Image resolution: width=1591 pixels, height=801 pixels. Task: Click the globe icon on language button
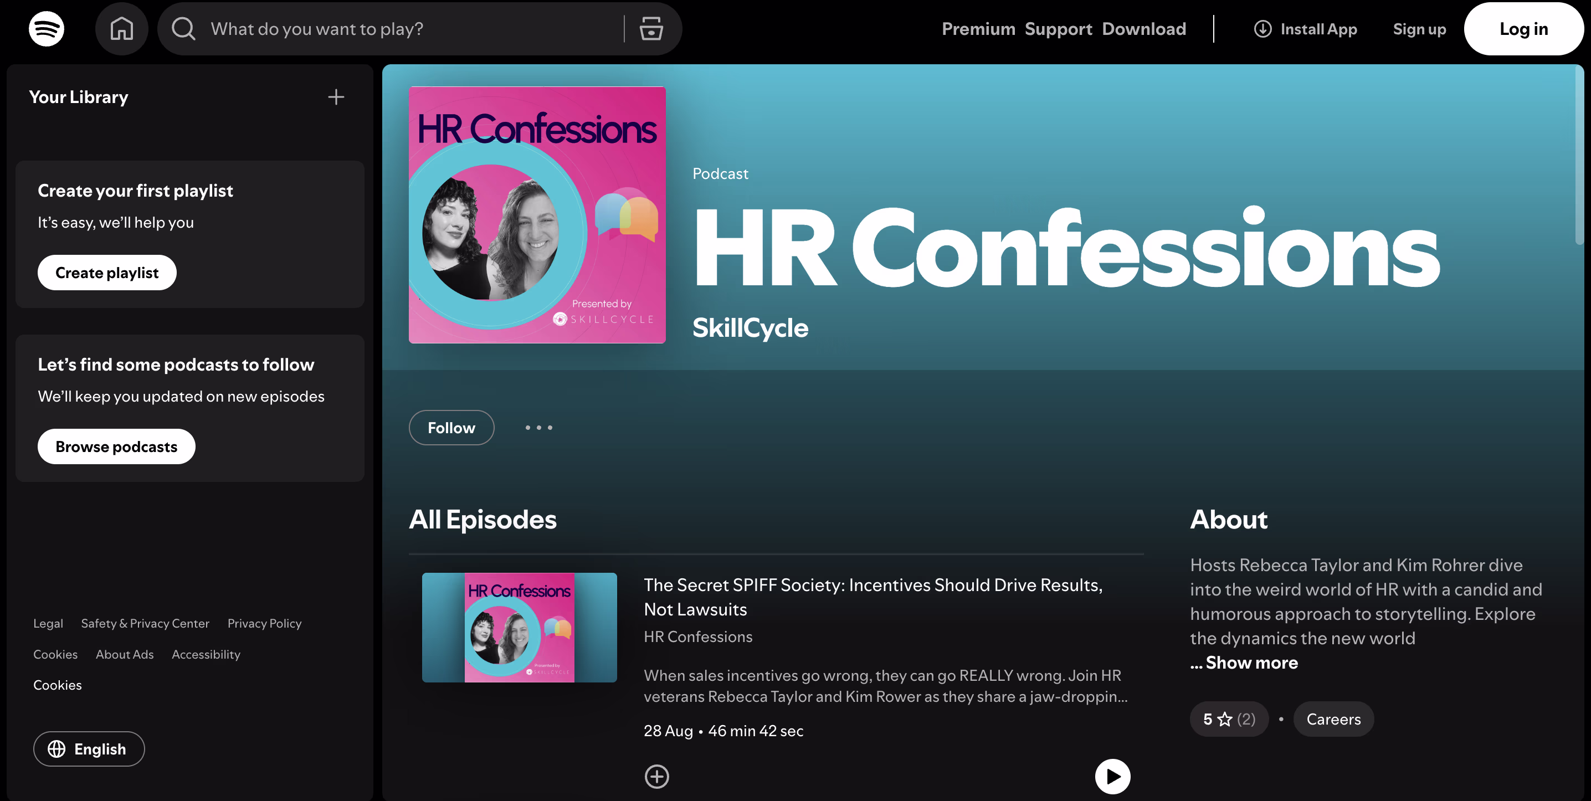click(x=57, y=748)
